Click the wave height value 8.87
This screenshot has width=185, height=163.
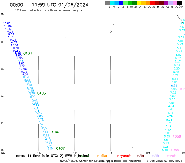tap(26, 77)
